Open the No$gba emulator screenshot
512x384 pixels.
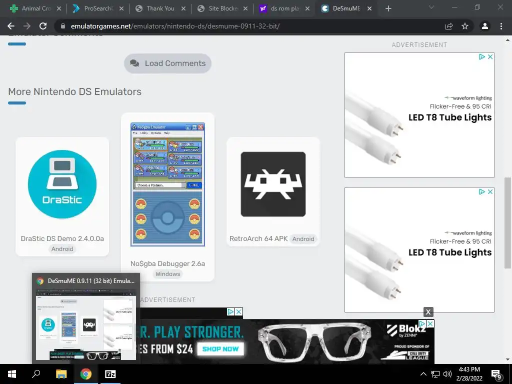(x=168, y=184)
